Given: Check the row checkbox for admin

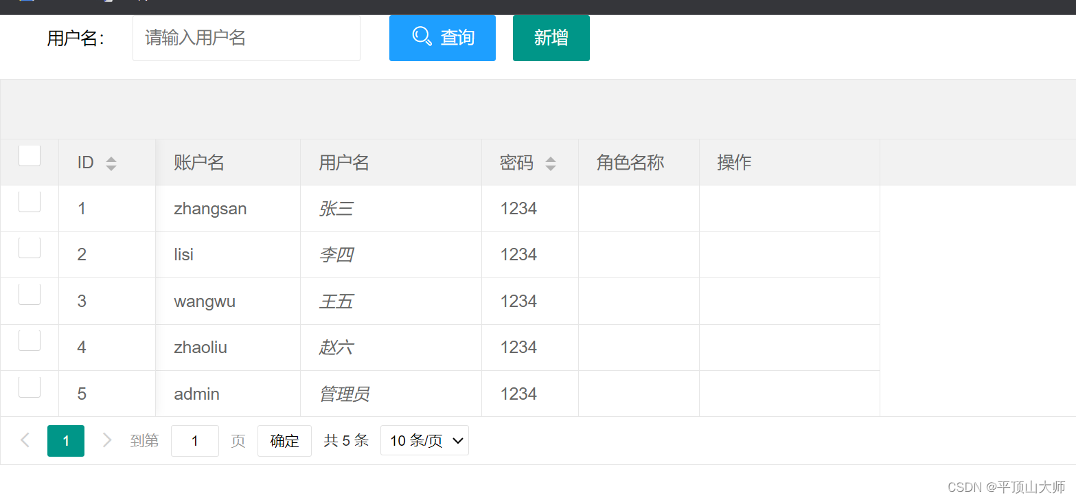Looking at the screenshot, I should (30, 387).
